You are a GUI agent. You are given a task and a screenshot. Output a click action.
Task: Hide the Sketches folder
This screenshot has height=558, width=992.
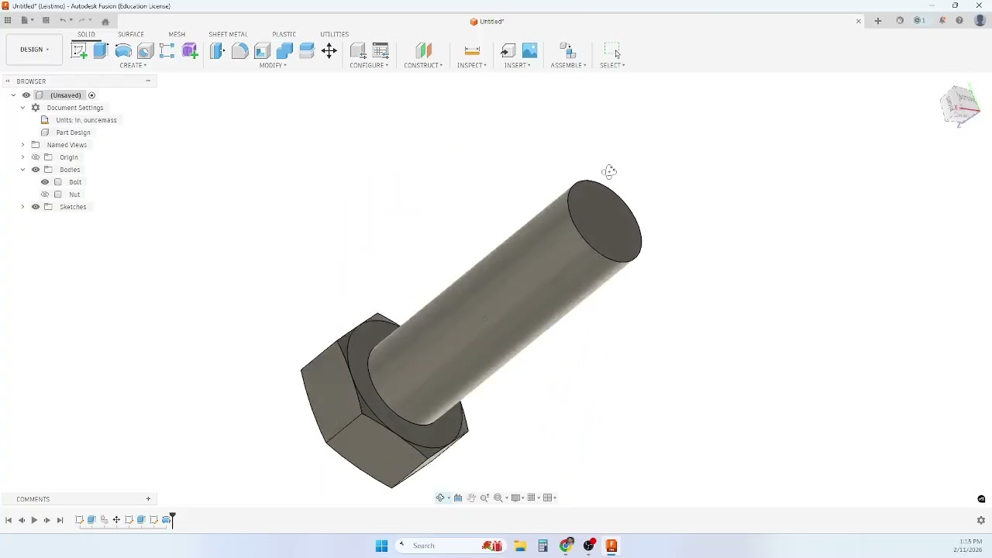tap(36, 207)
